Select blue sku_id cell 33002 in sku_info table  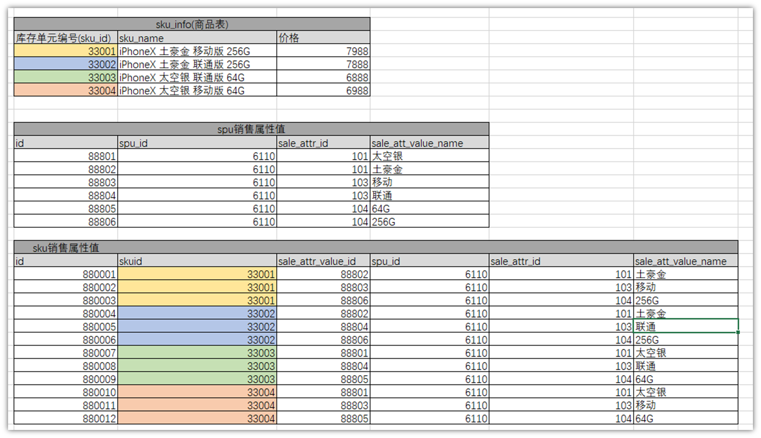(x=66, y=64)
